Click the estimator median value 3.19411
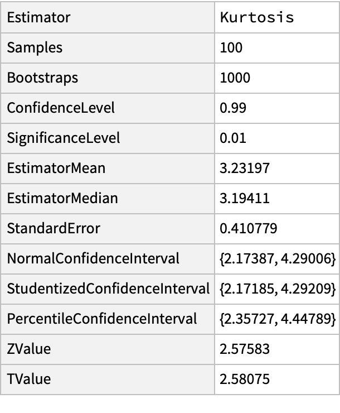This screenshot has width=340, height=413. [x=245, y=198]
